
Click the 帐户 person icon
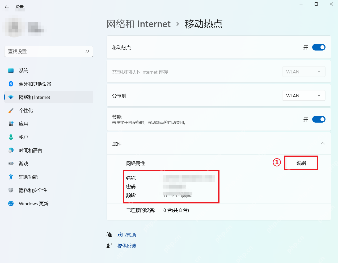point(11,137)
